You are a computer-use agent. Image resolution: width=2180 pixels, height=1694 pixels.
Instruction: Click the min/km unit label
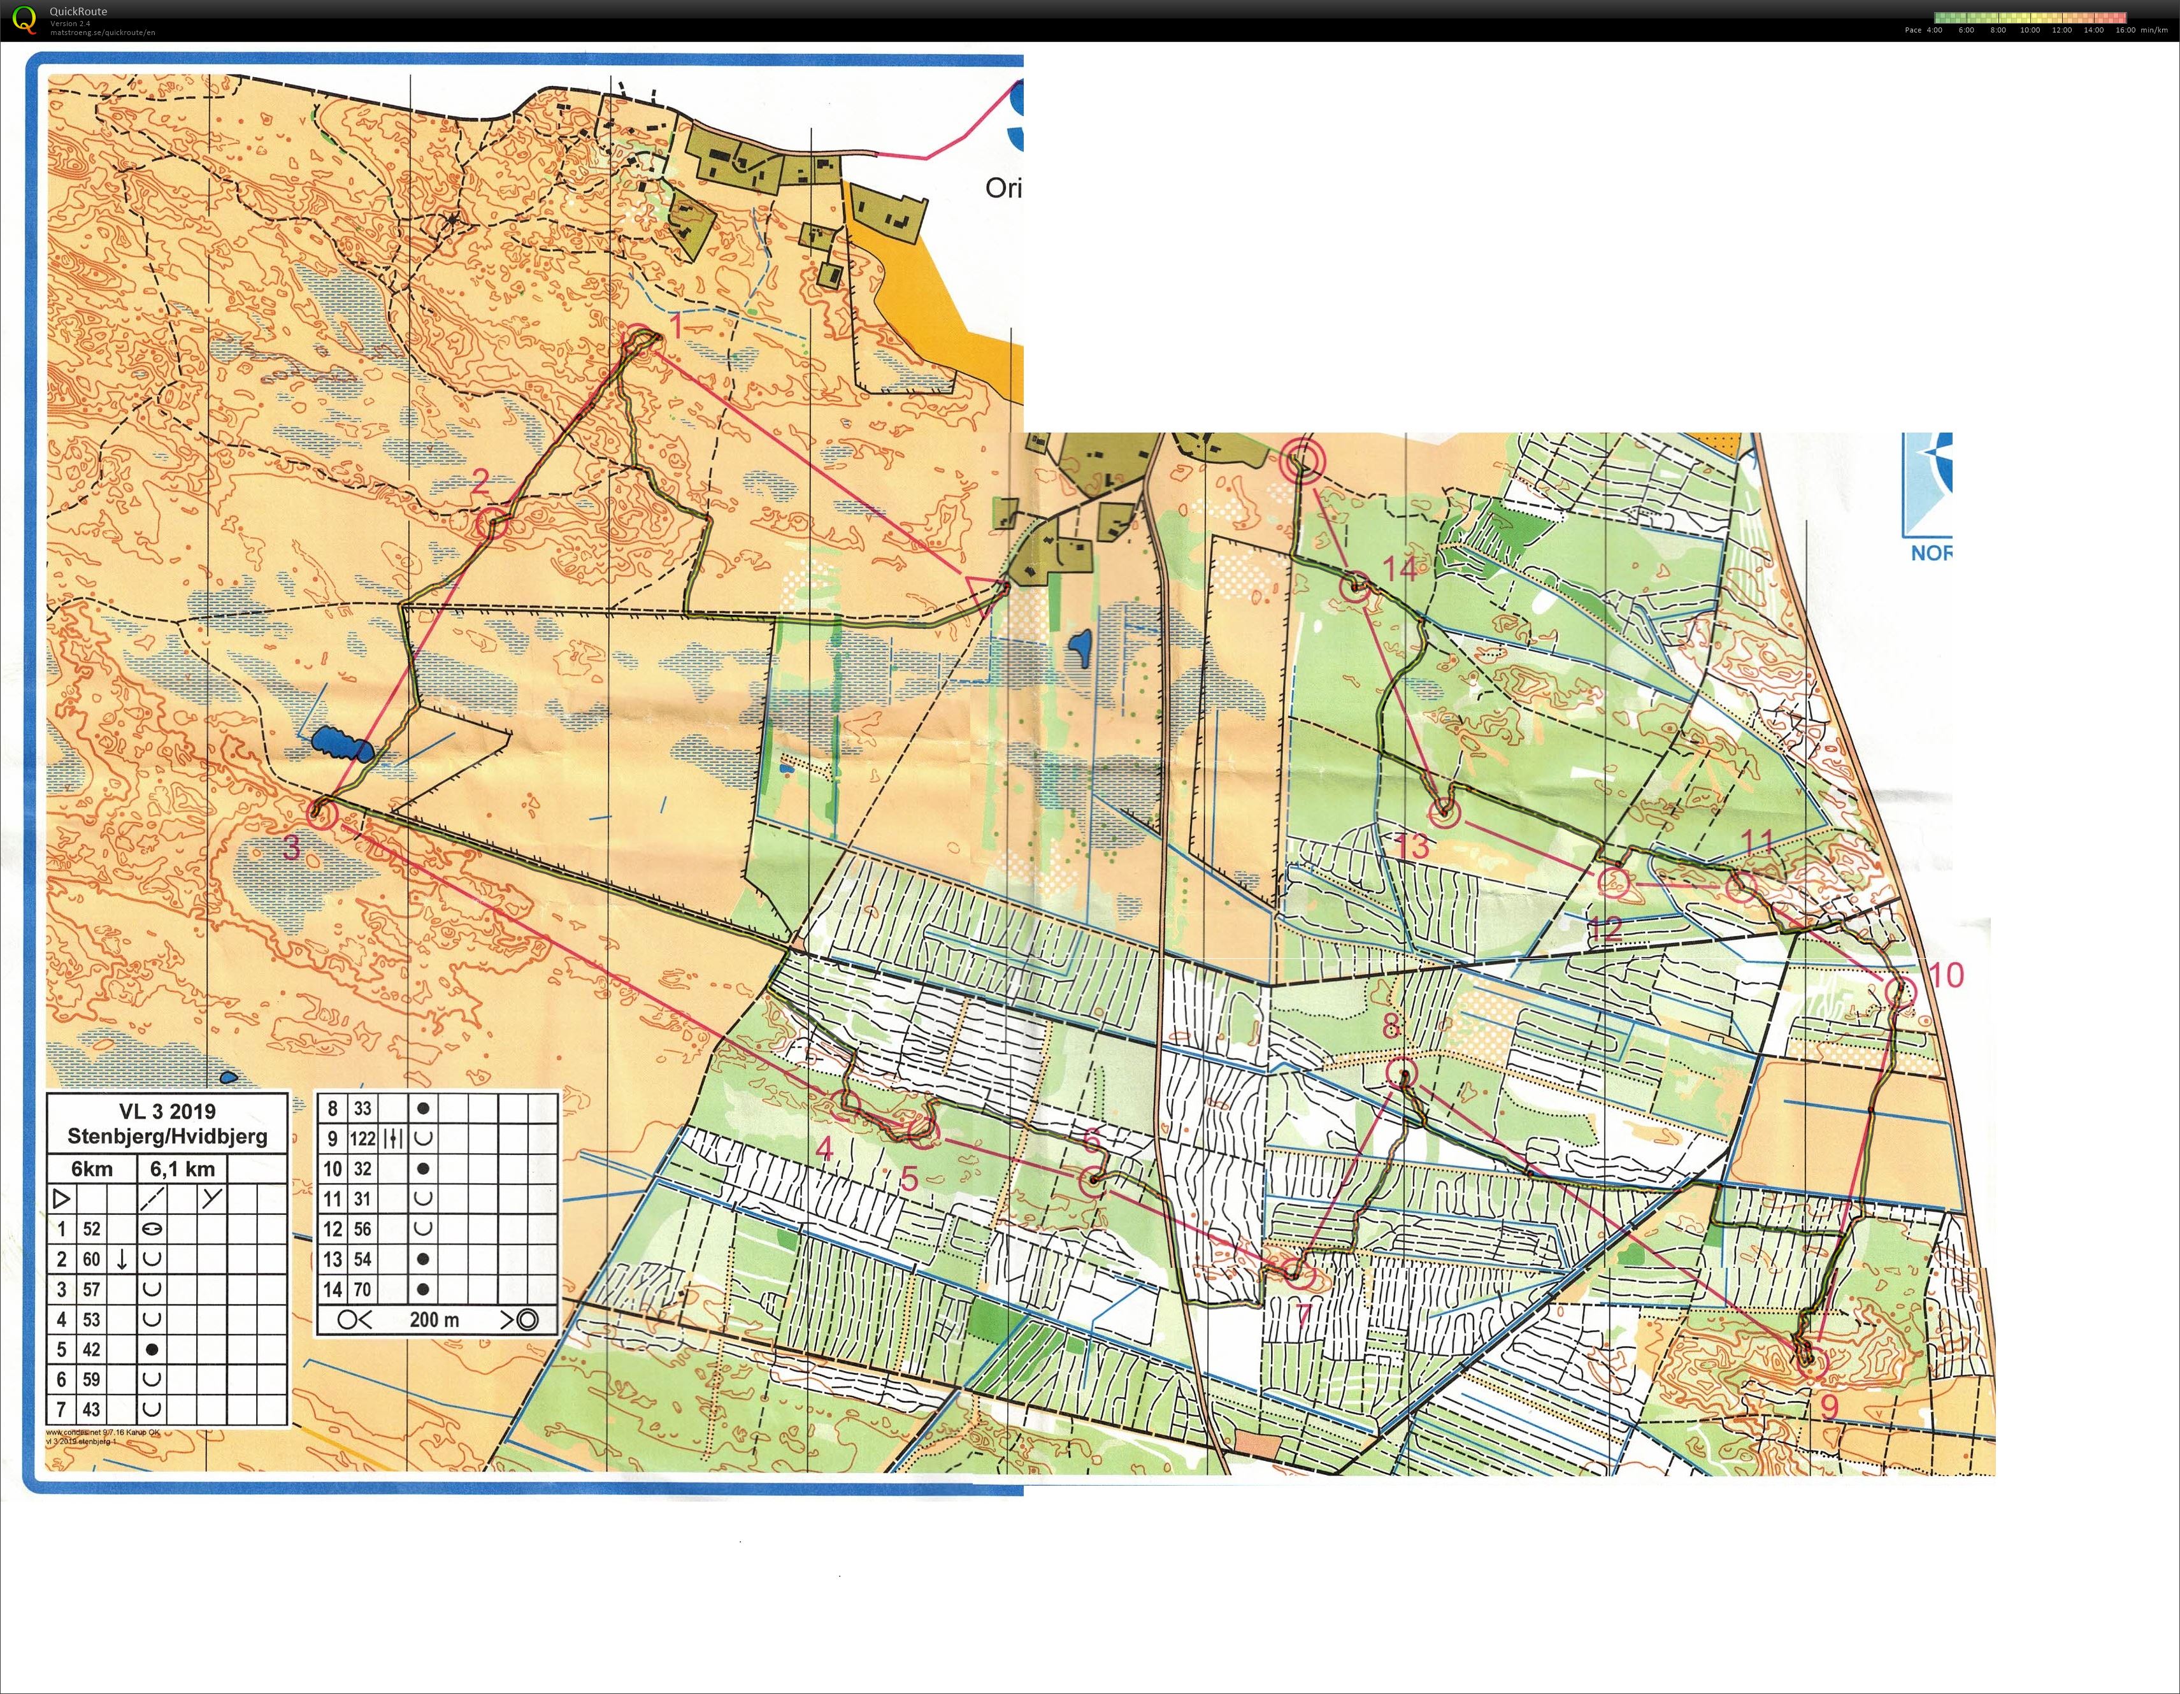coord(2154,30)
